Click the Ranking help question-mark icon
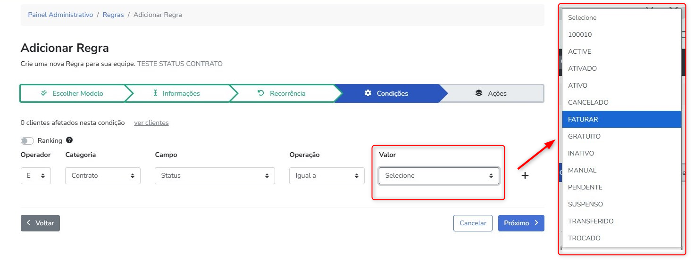 point(69,140)
